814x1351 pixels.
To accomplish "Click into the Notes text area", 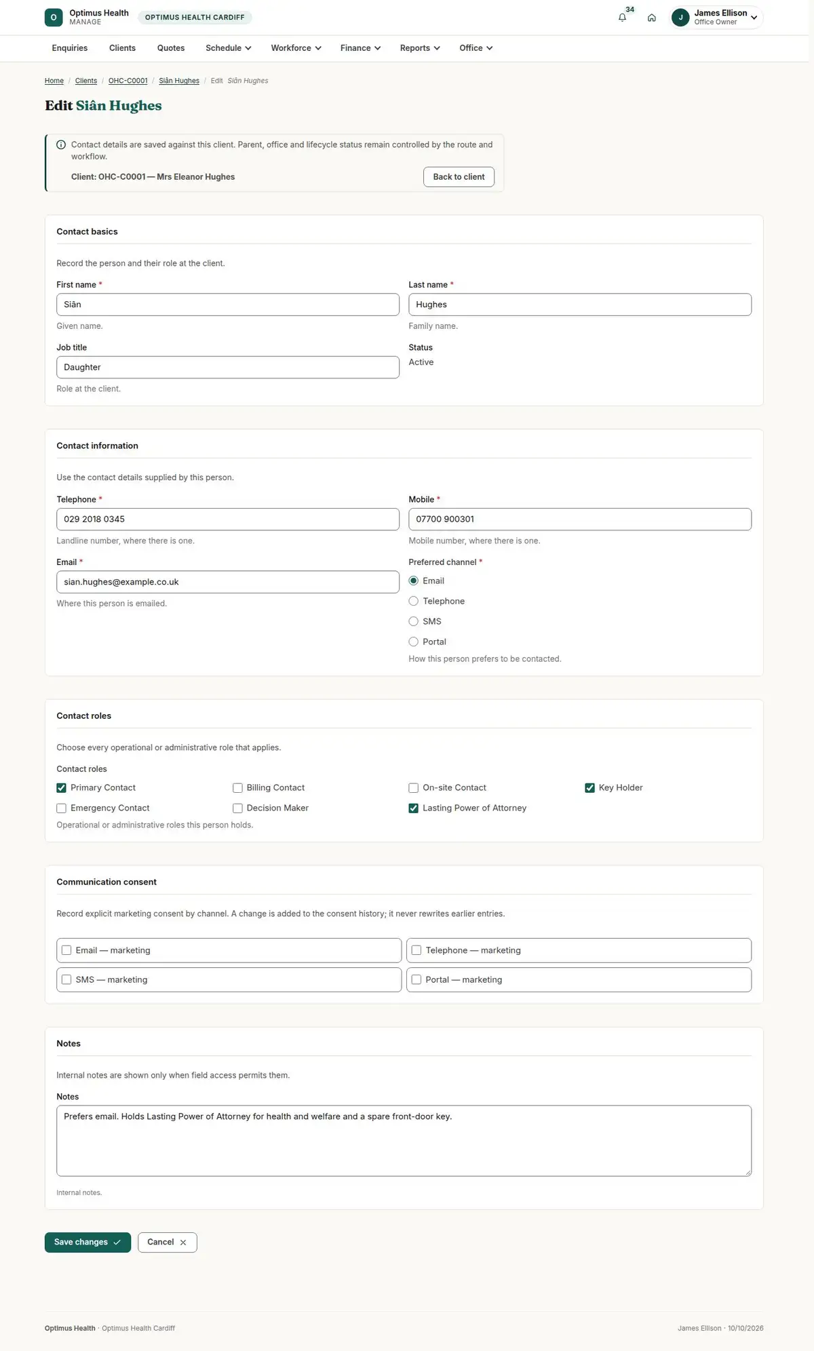I will [x=404, y=1141].
